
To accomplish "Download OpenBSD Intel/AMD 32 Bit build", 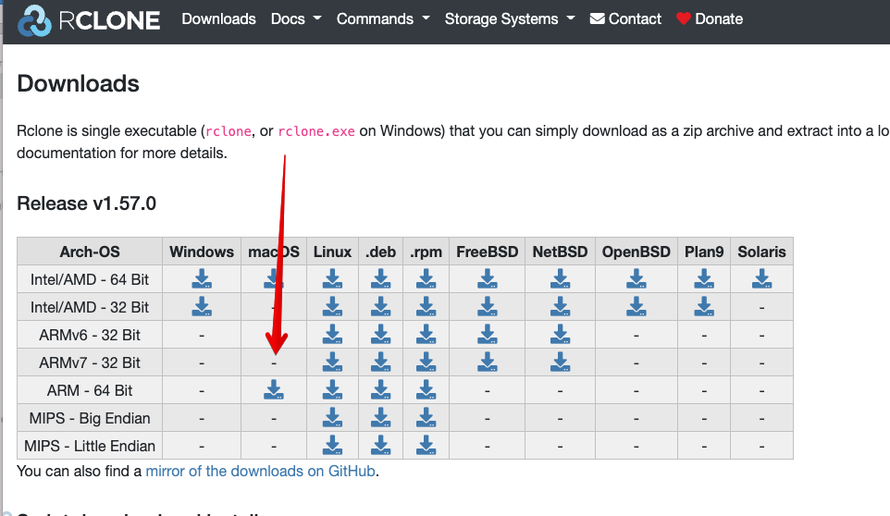I will (637, 307).
